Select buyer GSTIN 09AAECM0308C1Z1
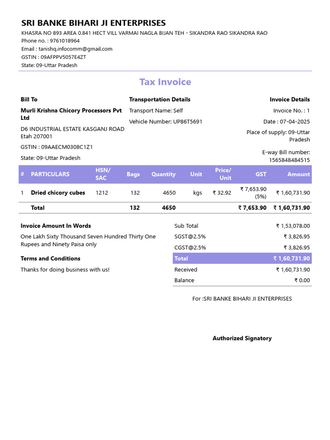 (x=67, y=147)
